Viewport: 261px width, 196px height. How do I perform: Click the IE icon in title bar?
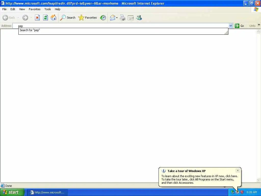(x=3, y=3)
